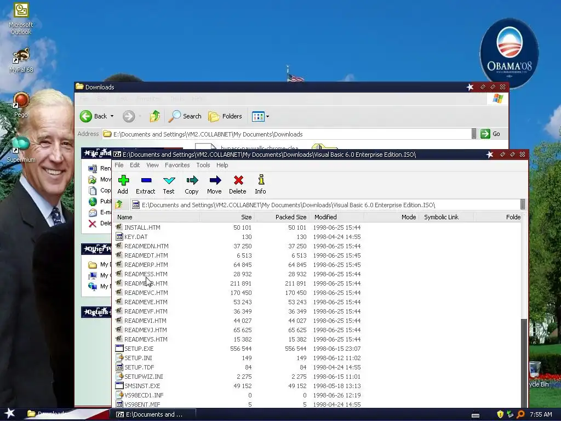Select READMESS.HTM file
This screenshot has width=561, height=421.
(146, 274)
